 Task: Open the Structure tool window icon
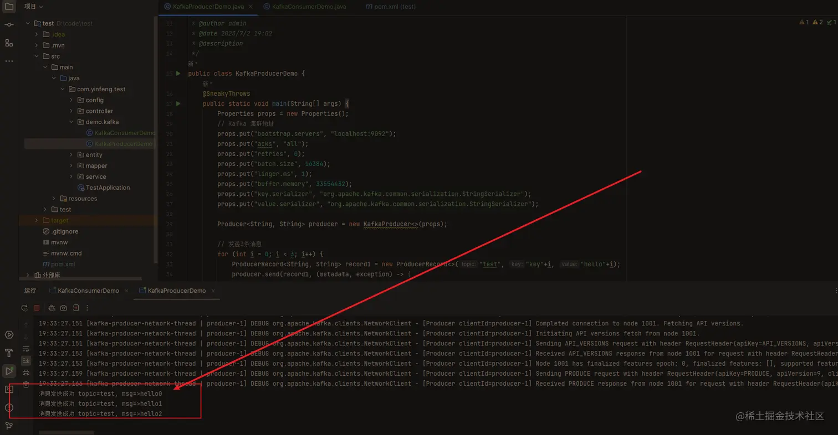tap(9, 43)
